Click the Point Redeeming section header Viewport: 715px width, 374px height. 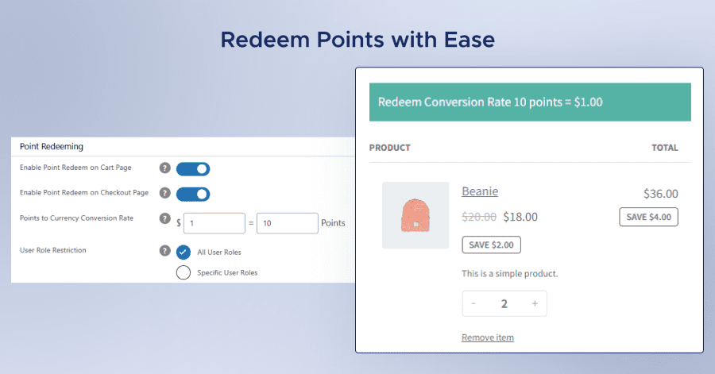[52, 146]
